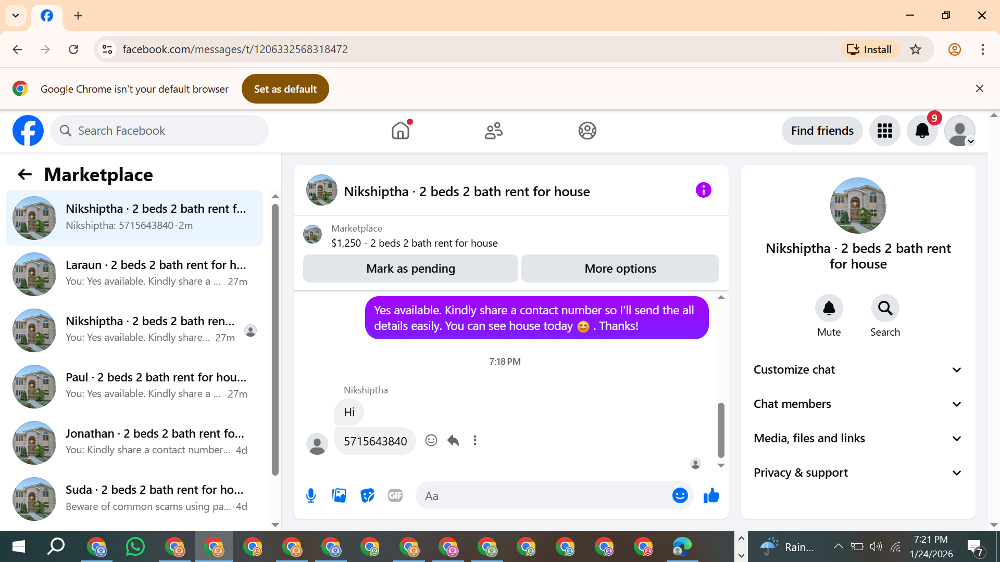
Task: Expand Chat members section
Action: (x=858, y=404)
